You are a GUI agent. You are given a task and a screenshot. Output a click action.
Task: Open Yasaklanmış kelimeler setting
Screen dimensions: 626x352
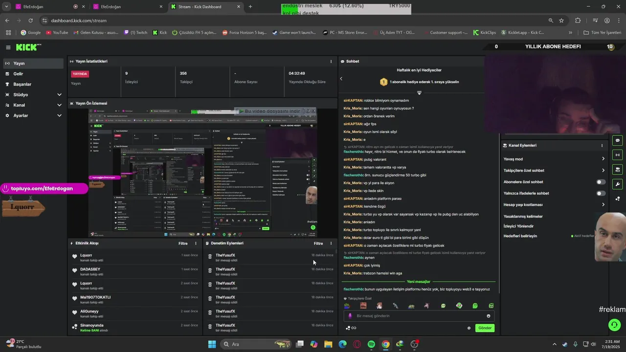pos(523,217)
